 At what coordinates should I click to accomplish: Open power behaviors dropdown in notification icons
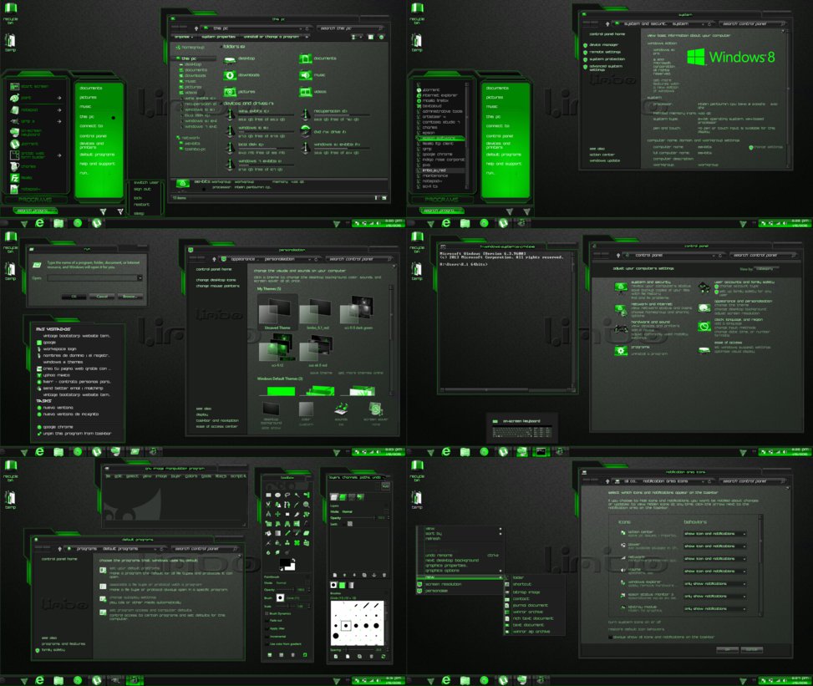pos(715,546)
